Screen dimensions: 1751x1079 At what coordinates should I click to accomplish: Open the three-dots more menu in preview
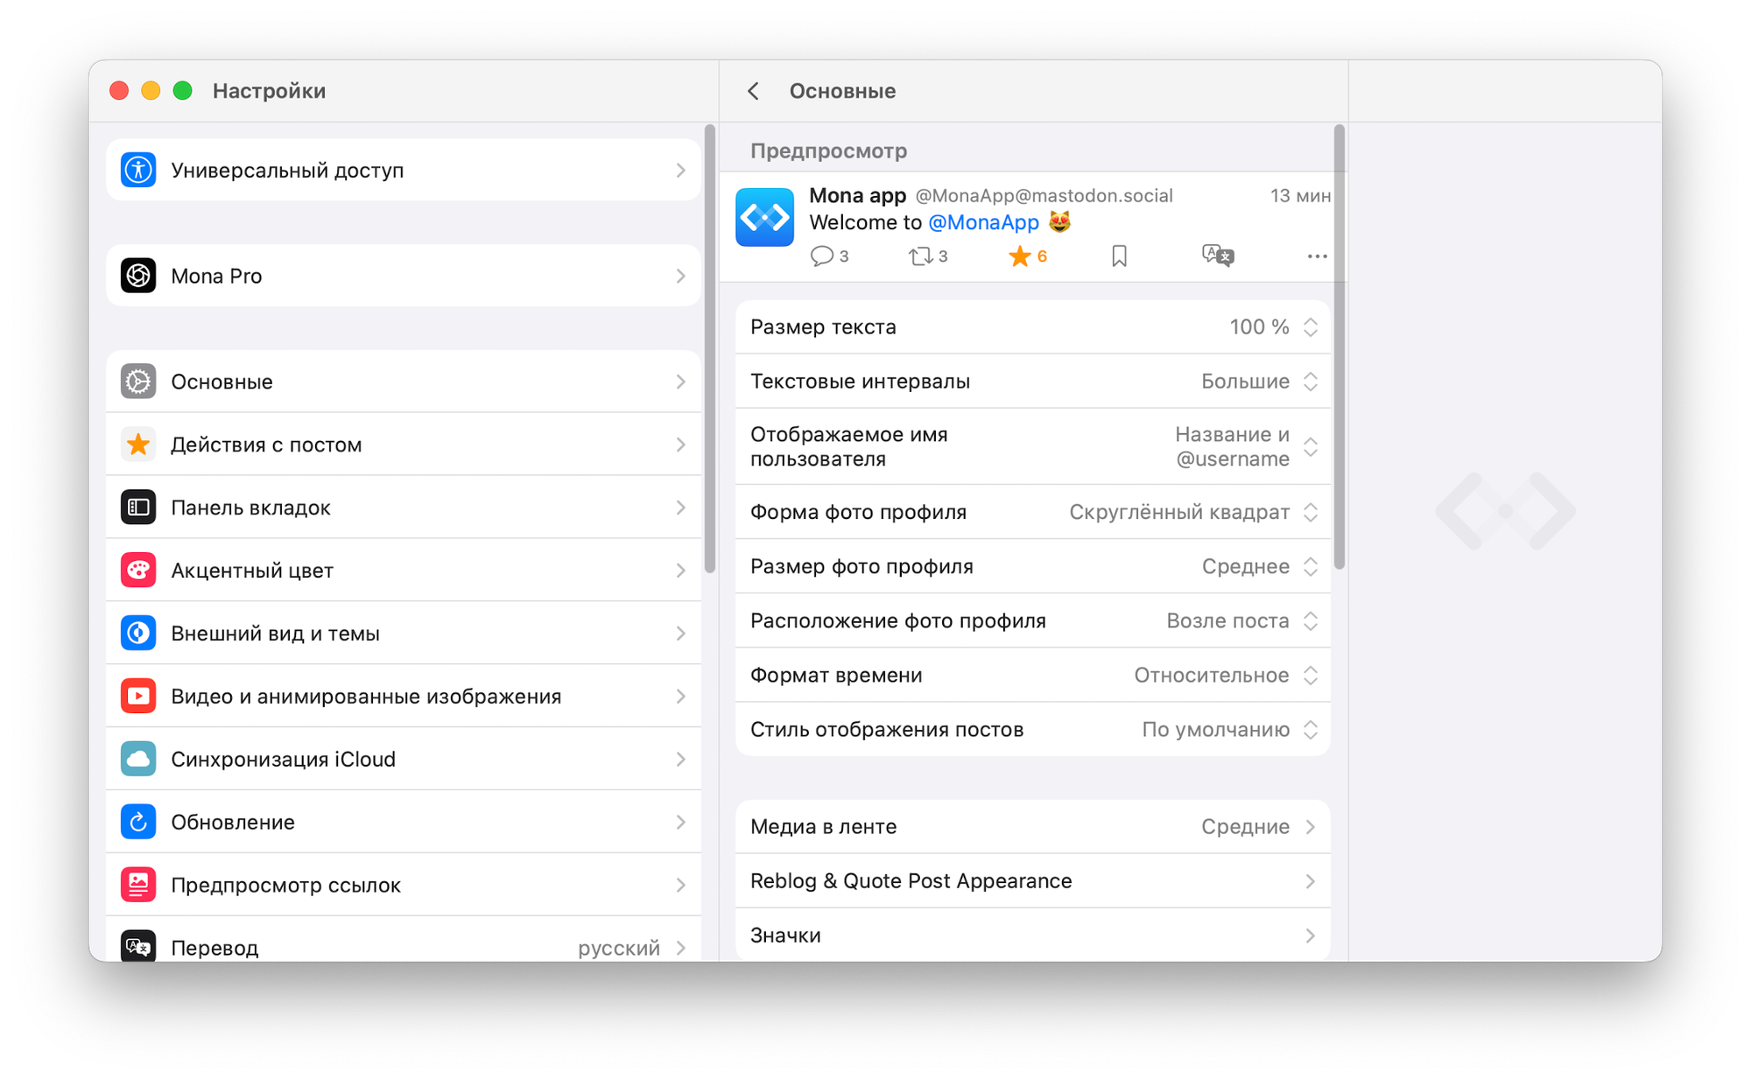click(1317, 256)
